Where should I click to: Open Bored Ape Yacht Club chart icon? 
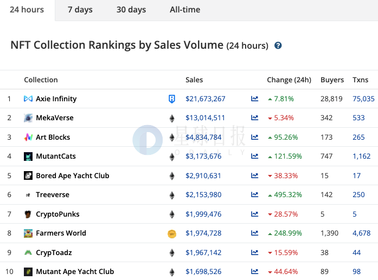(254, 175)
